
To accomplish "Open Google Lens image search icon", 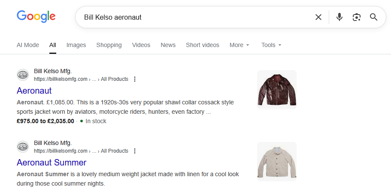I will pos(356,17).
